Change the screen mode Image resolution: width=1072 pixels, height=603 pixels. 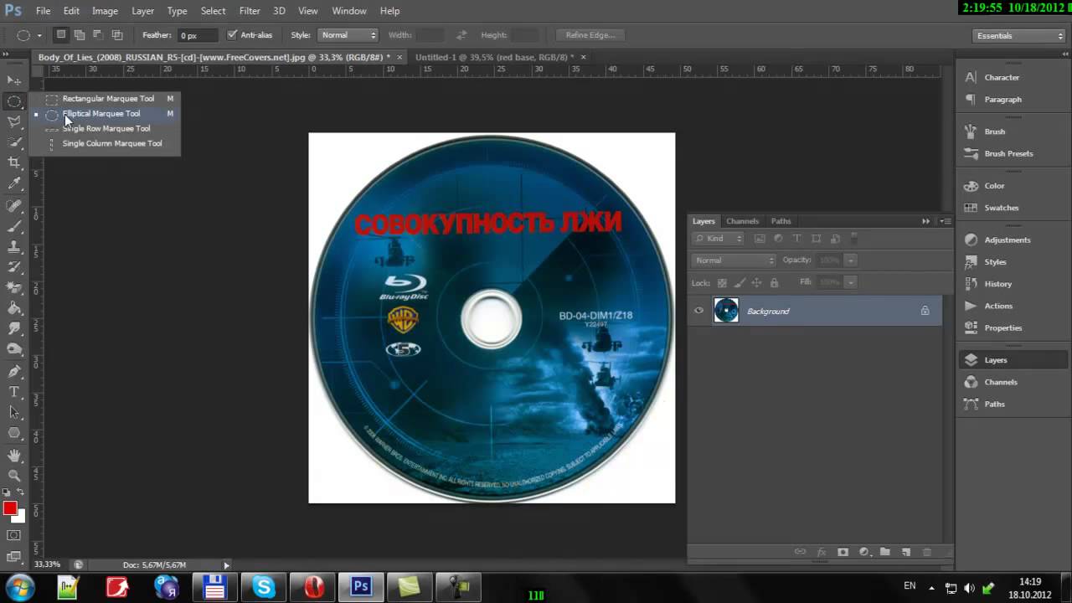click(14, 556)
